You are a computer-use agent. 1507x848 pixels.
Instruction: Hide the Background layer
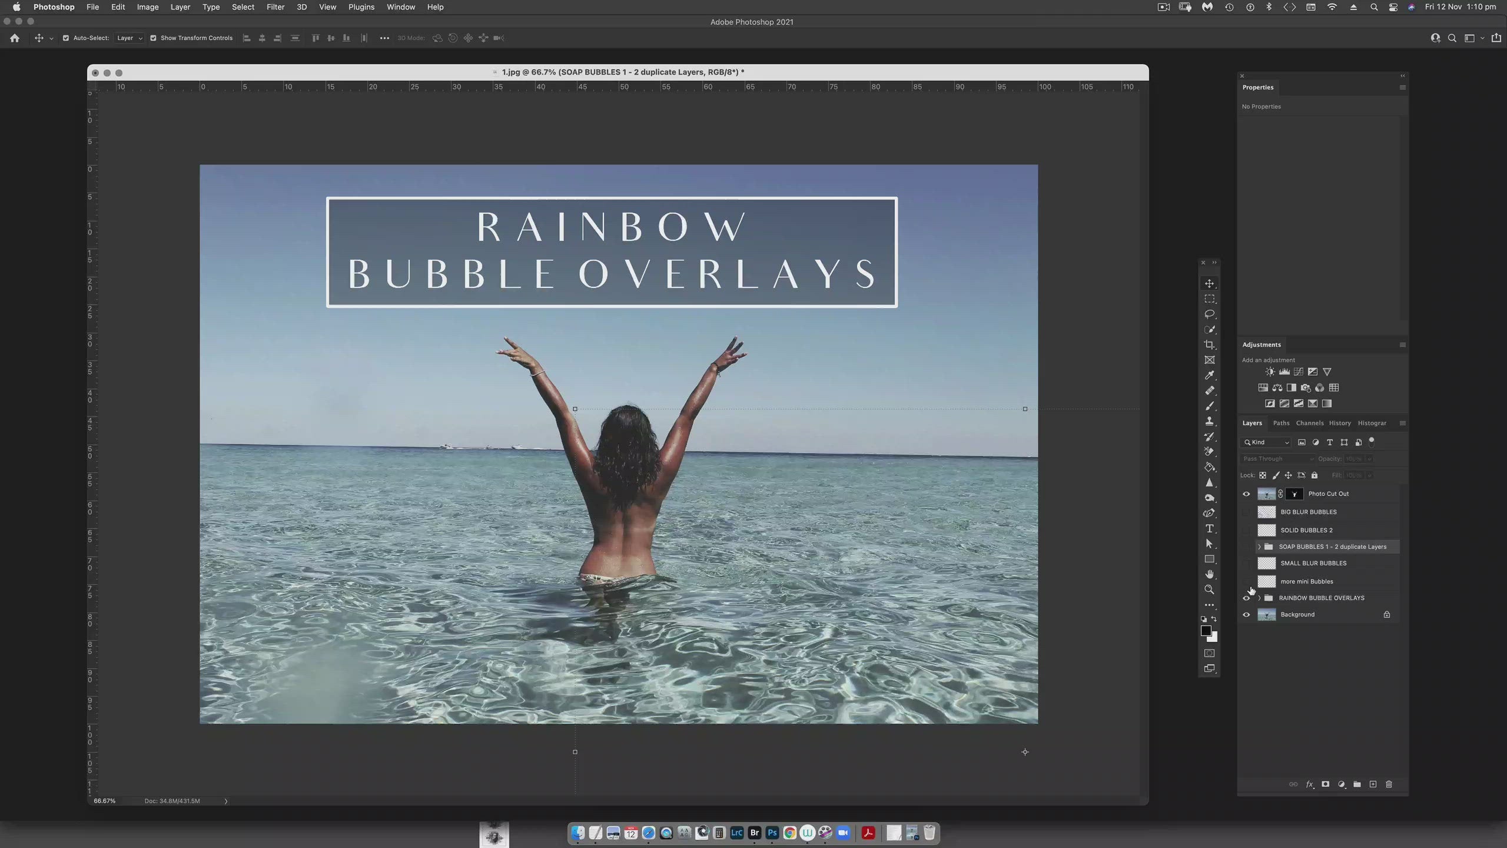pyautogui.click(x=1247, y=614)
